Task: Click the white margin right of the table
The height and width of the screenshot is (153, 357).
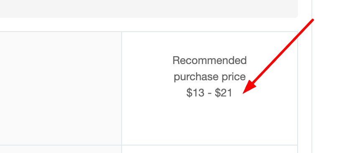Action: [305, 91]
